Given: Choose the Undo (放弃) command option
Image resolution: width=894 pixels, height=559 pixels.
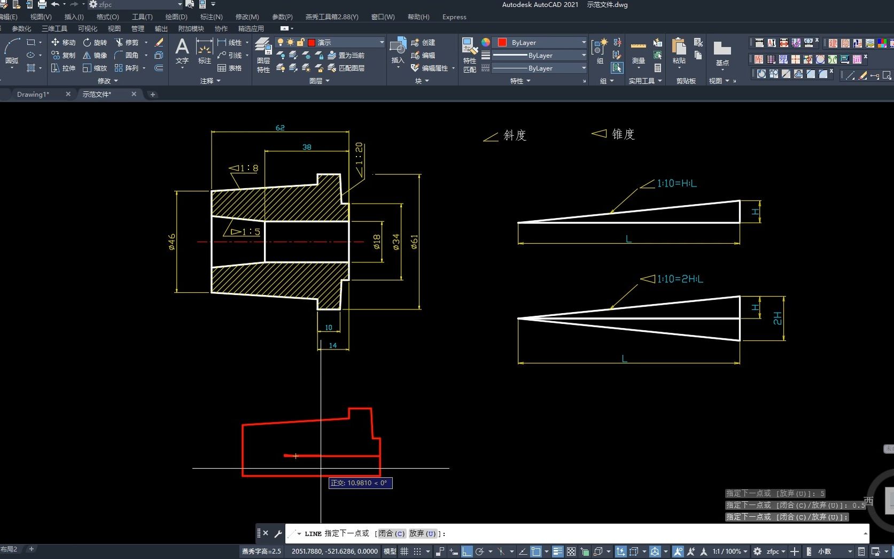Looking at the screenshot, I should coord(423,533).
